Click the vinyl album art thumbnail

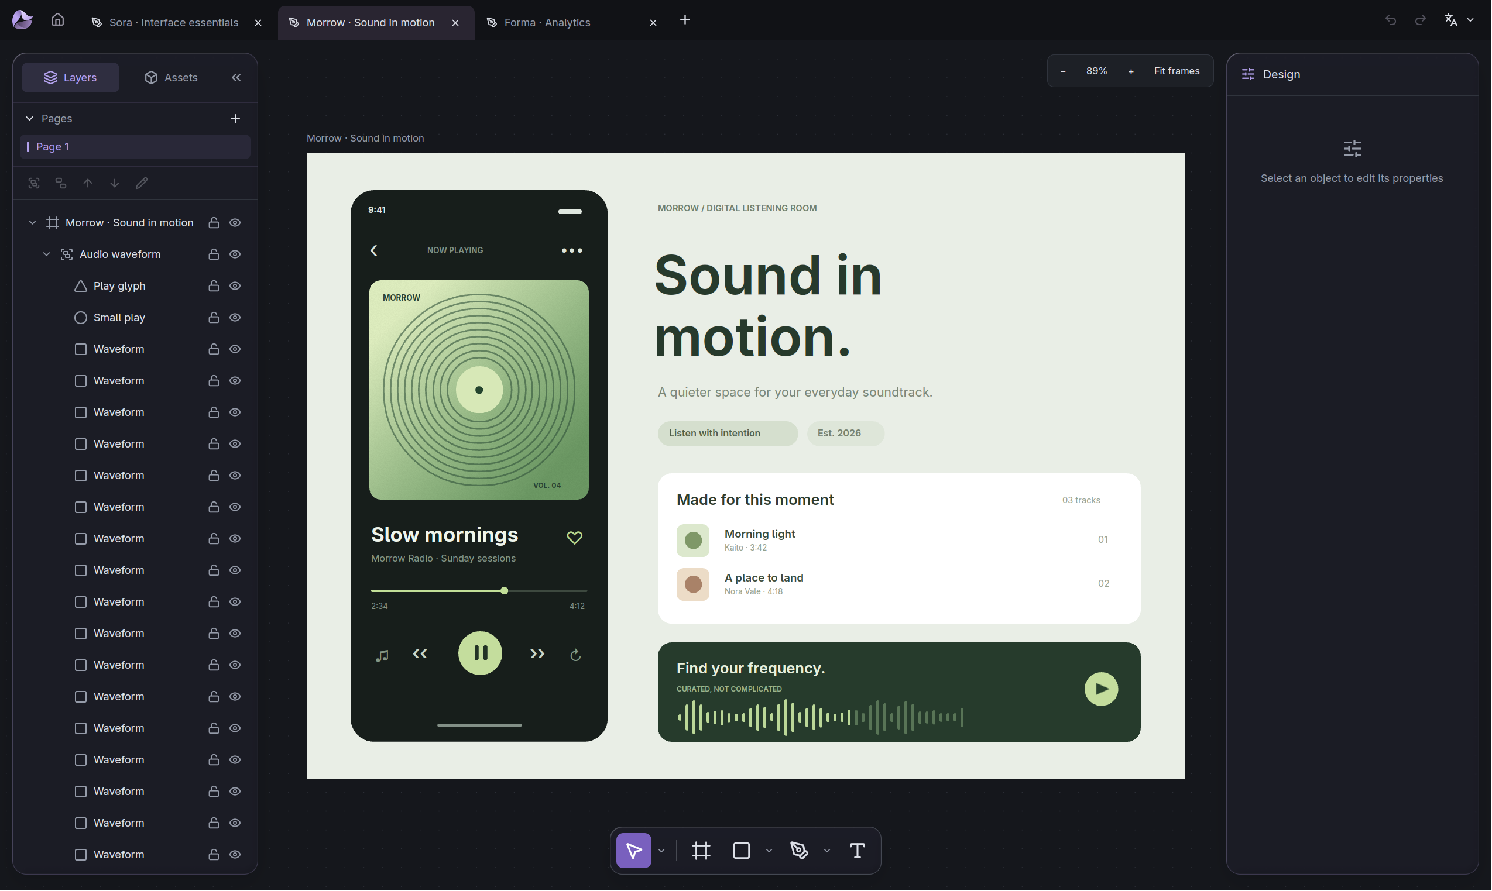coord(479,390)
